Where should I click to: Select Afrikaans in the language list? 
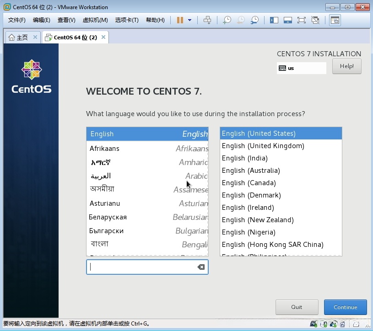[x=147, y=149]
